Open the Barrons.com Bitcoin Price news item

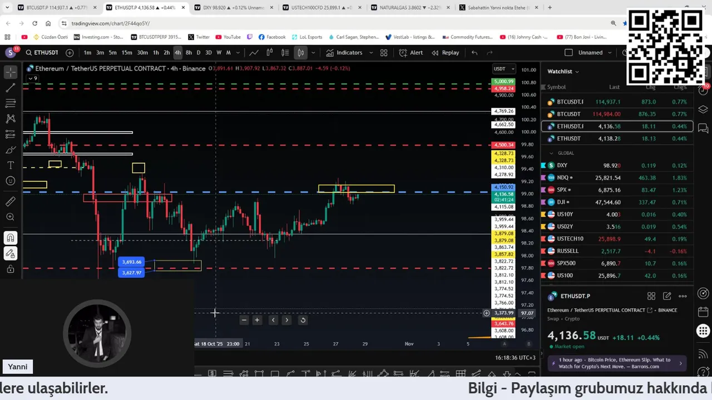(x=617, y=363)
